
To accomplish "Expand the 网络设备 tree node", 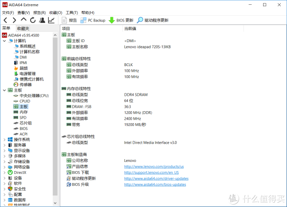I will (x=4, y=167).
